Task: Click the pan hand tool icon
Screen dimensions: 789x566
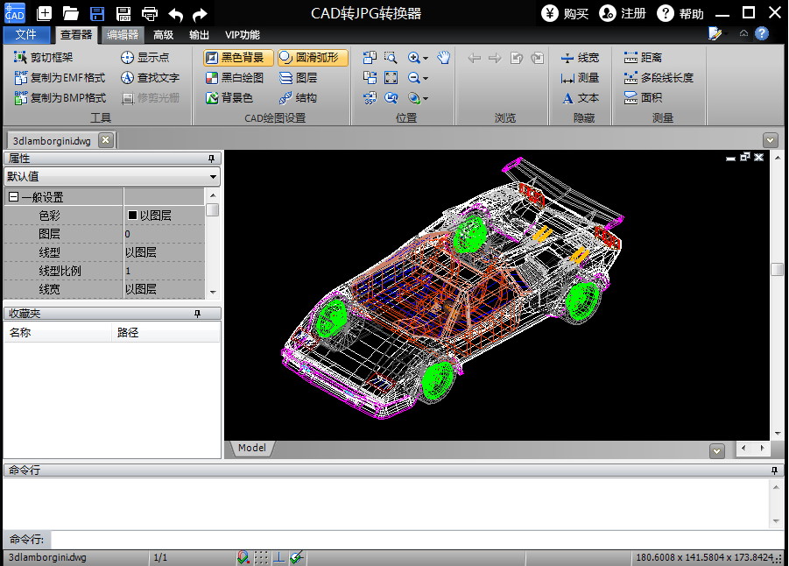Action: (443, 58)
